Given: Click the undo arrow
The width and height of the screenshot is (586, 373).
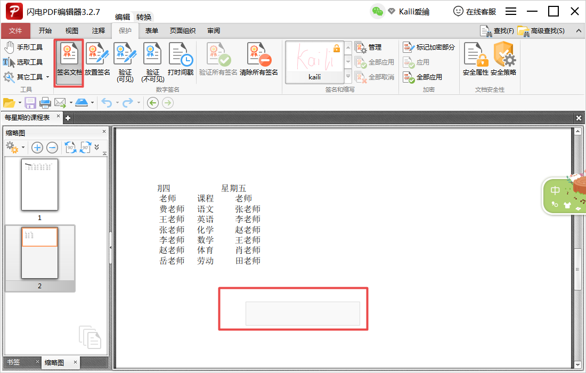Looking at the screenshot, I should [107, 103].
